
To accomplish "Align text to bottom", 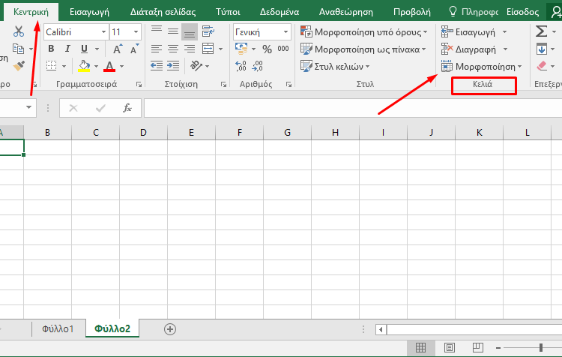I will point(190,31).
